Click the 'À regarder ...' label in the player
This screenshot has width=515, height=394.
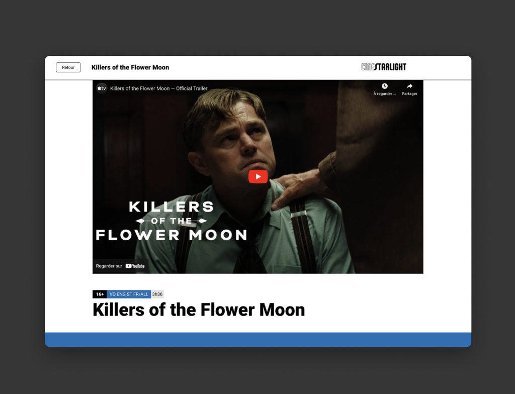(384, 94)
